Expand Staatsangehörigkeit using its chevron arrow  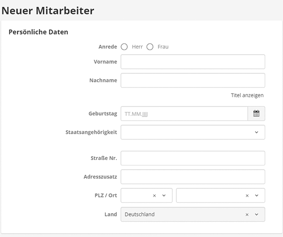pyautogui.click(x=256, y=132)
